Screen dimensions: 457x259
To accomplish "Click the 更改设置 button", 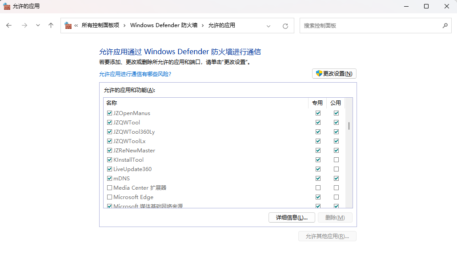I will 334,74.
